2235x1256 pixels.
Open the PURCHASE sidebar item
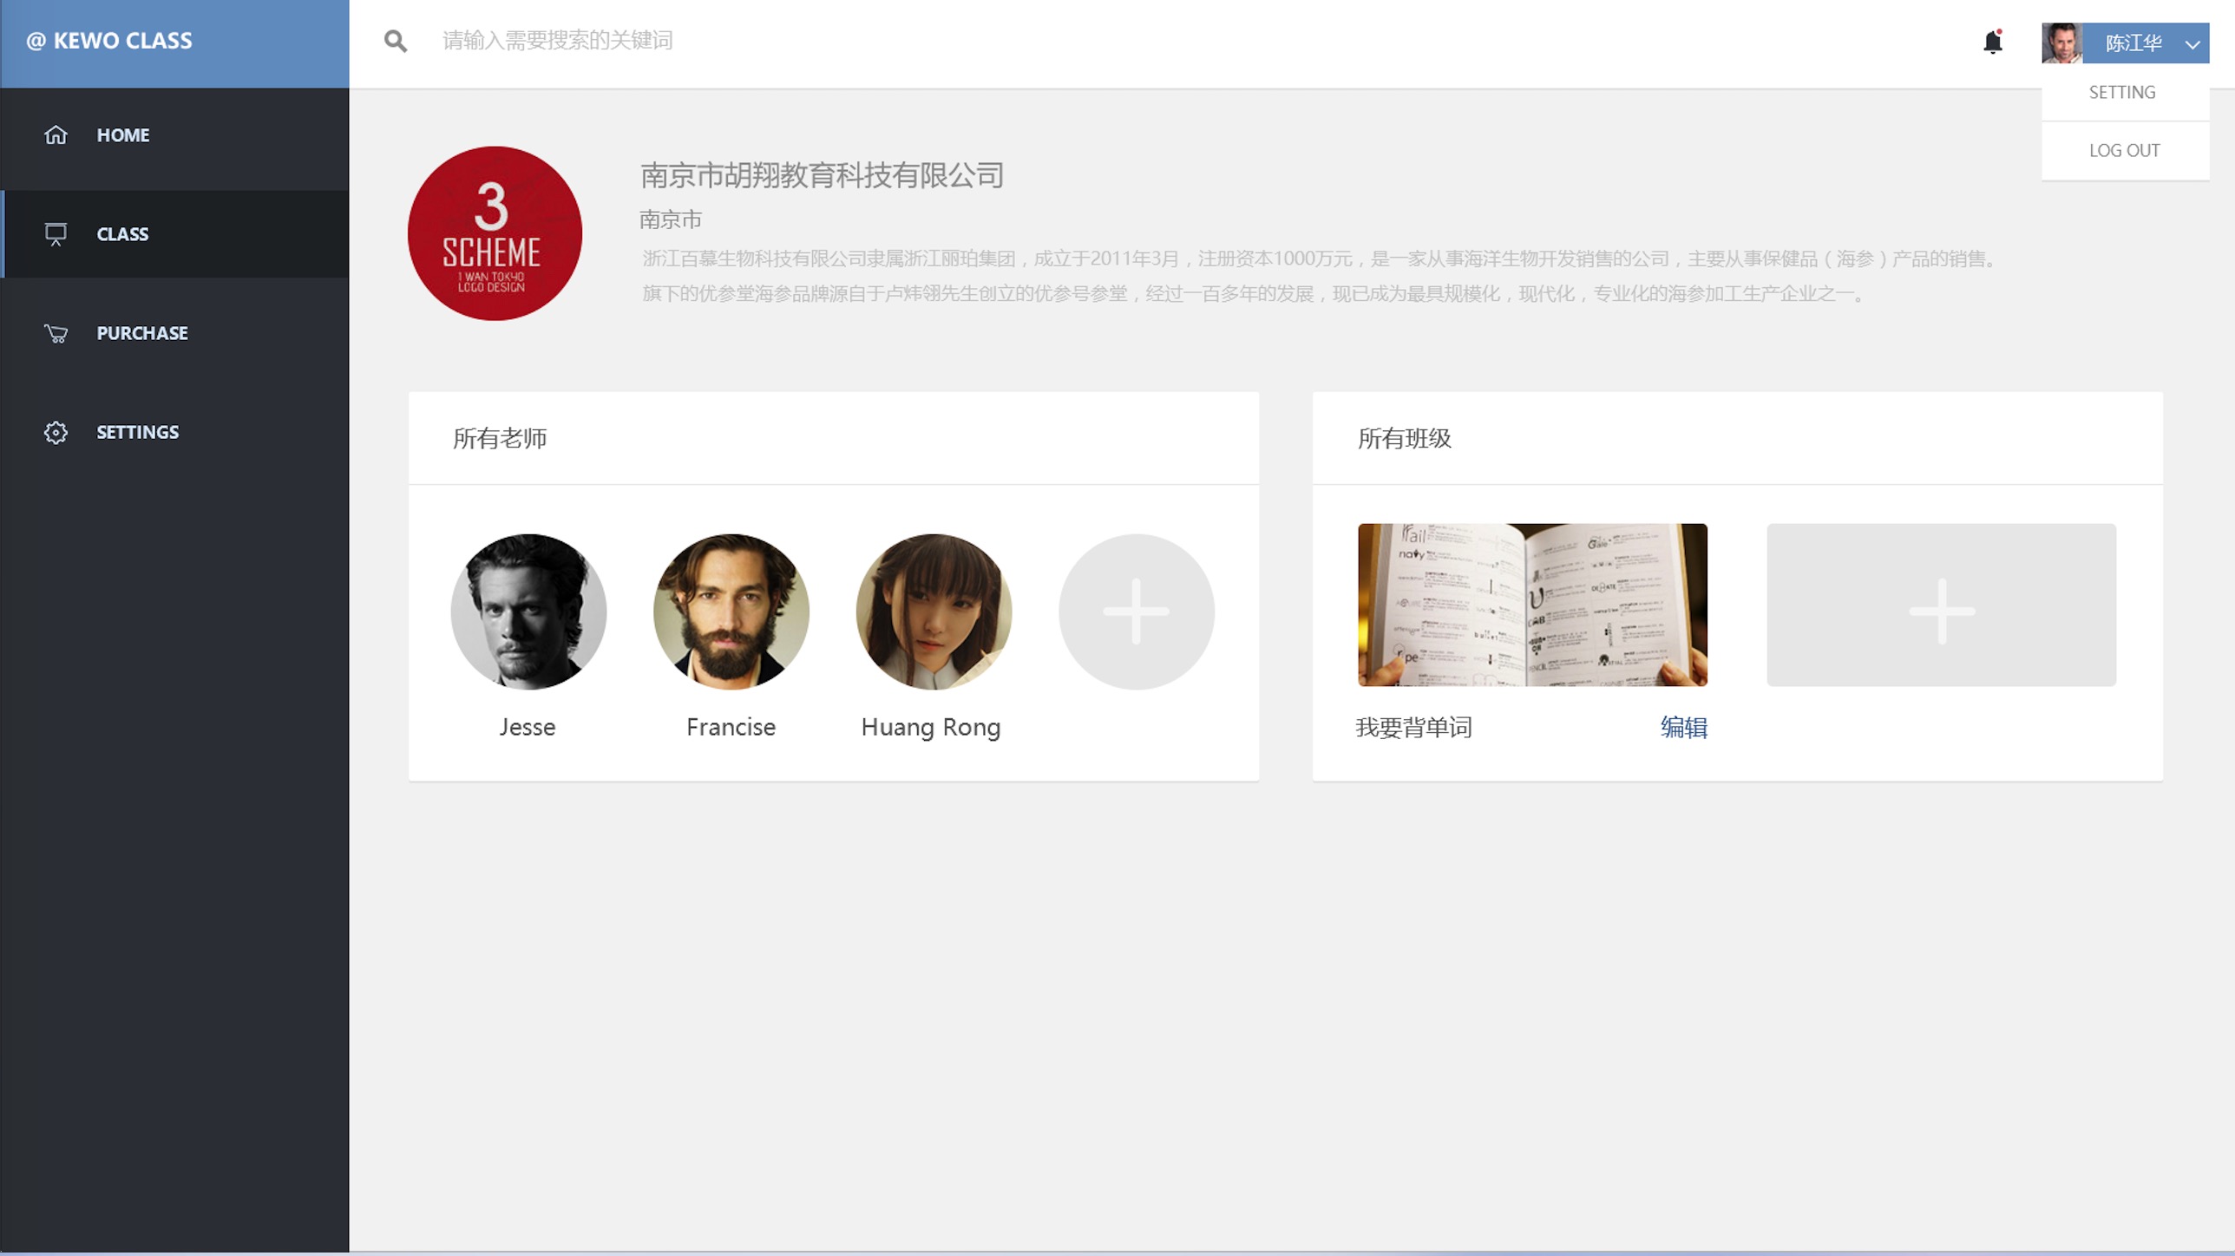(142, 333)
